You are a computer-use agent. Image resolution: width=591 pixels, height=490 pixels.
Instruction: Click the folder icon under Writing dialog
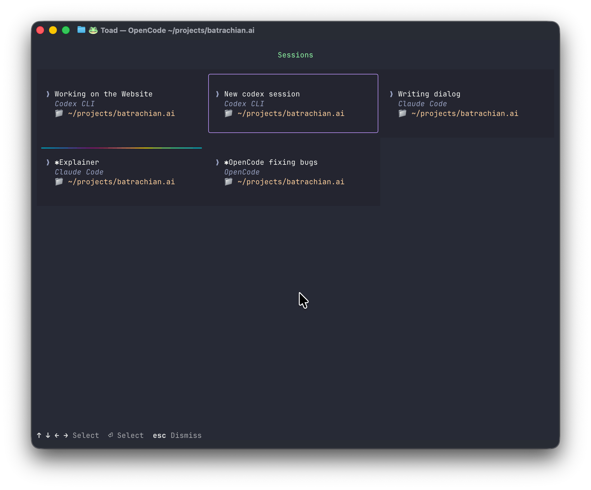coord(403,113)
